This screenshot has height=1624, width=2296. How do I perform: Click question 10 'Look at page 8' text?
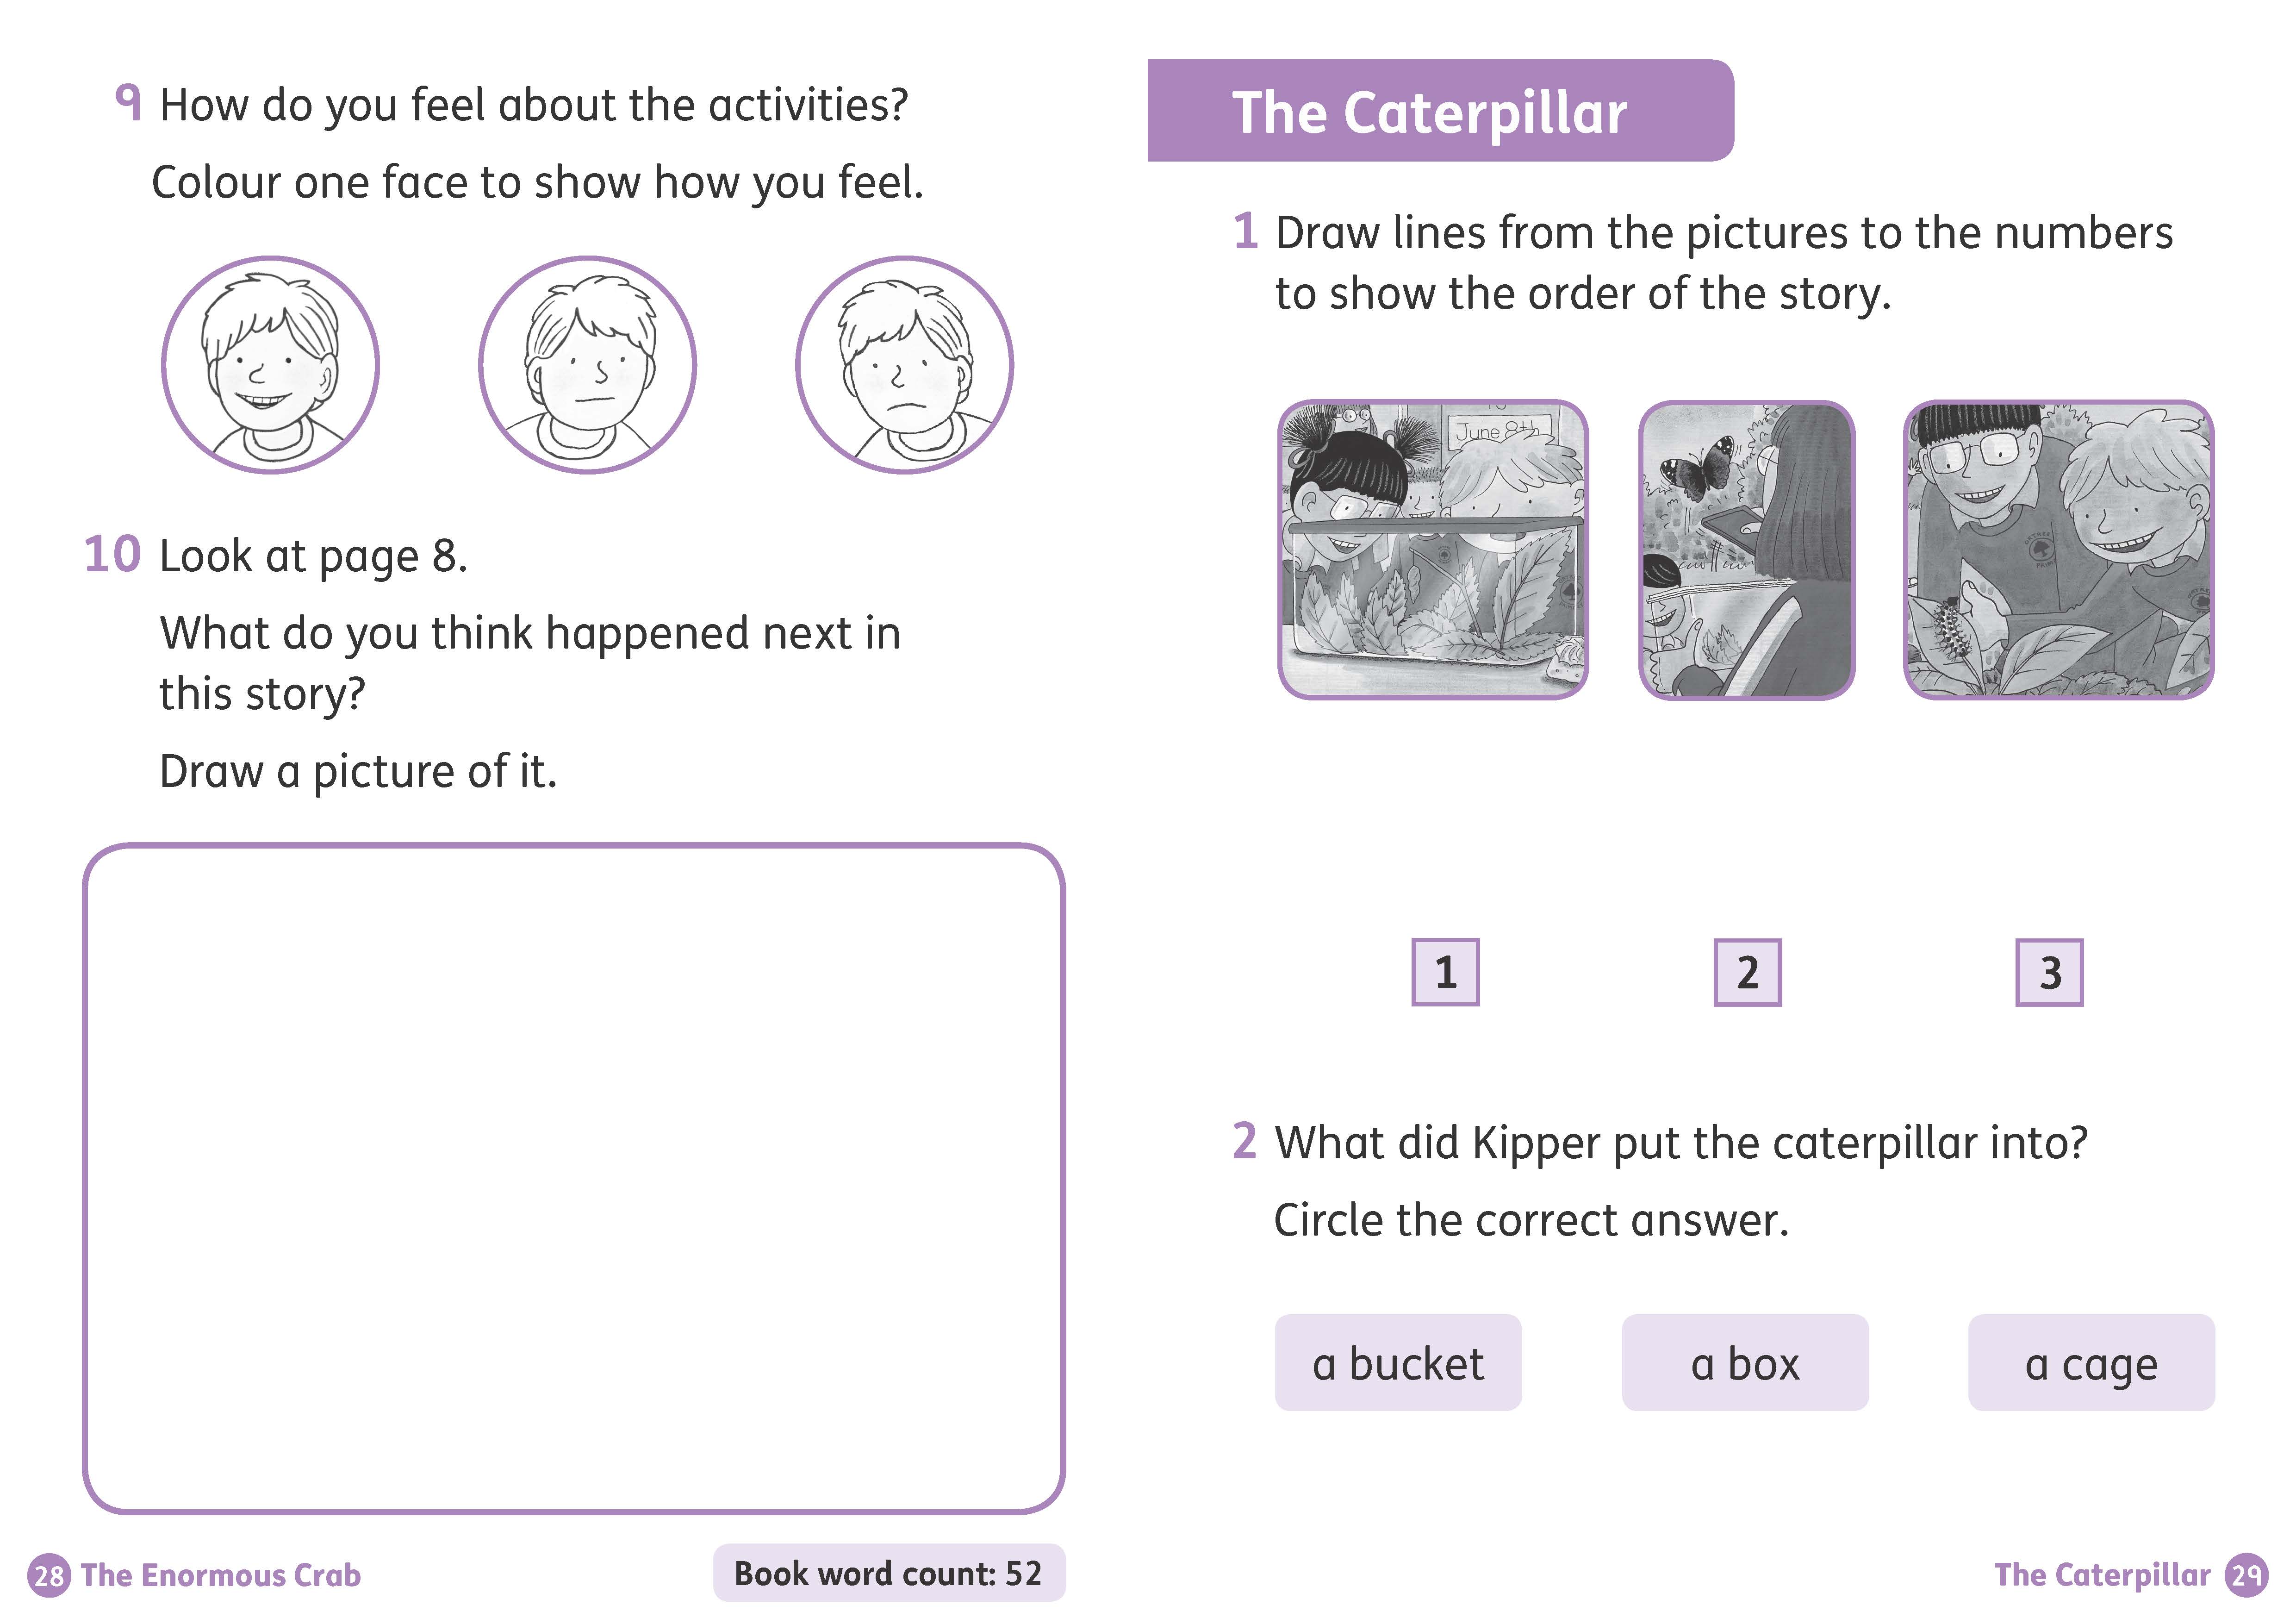[313, 556]
